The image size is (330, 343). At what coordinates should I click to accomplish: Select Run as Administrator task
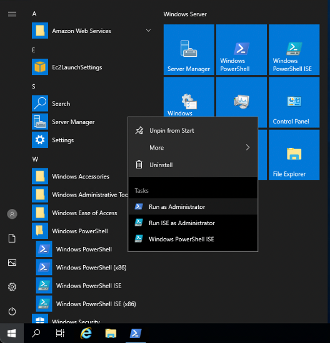coord(192,206)
